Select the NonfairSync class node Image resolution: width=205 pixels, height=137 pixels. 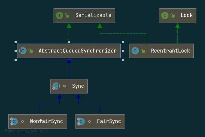[38, 122]
